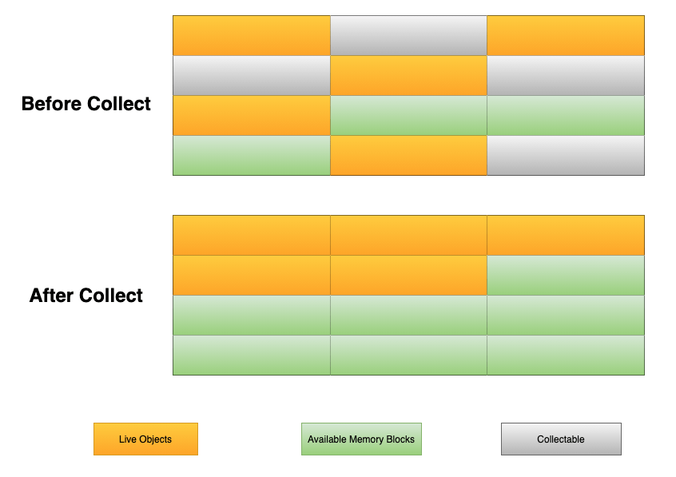Click first-row middle orange block in After Collect grid
Image resolution: width=676 pixels, height=477 pixels.
click(408, 235)
